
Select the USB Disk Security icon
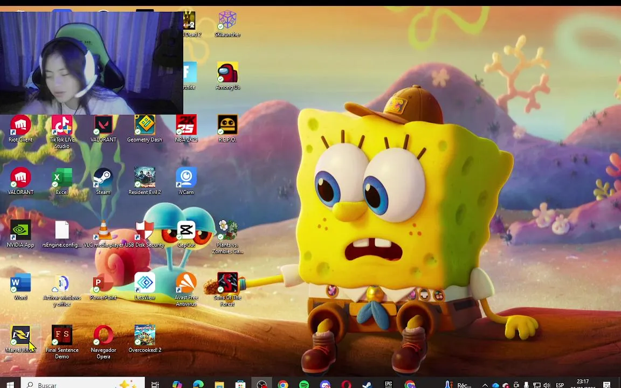tap(144, 234)
